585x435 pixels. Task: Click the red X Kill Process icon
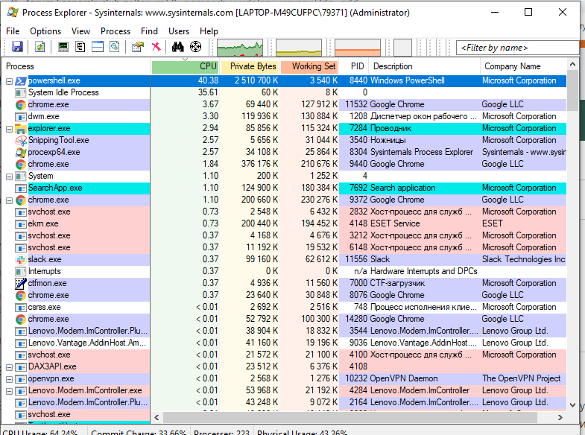156,47
